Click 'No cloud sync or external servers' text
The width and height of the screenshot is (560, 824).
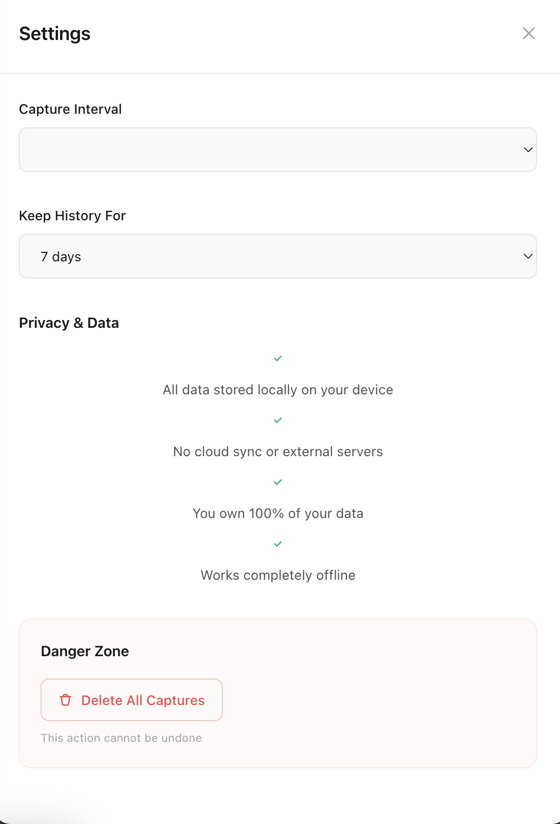[278, 451]
